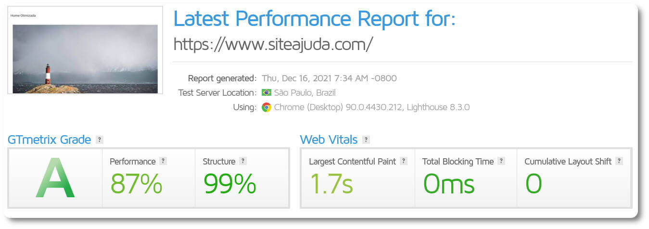Select the 1.7s Largest Contentful Paint value
This screenshot has height=229, width=649.
(x=331, y=183)
